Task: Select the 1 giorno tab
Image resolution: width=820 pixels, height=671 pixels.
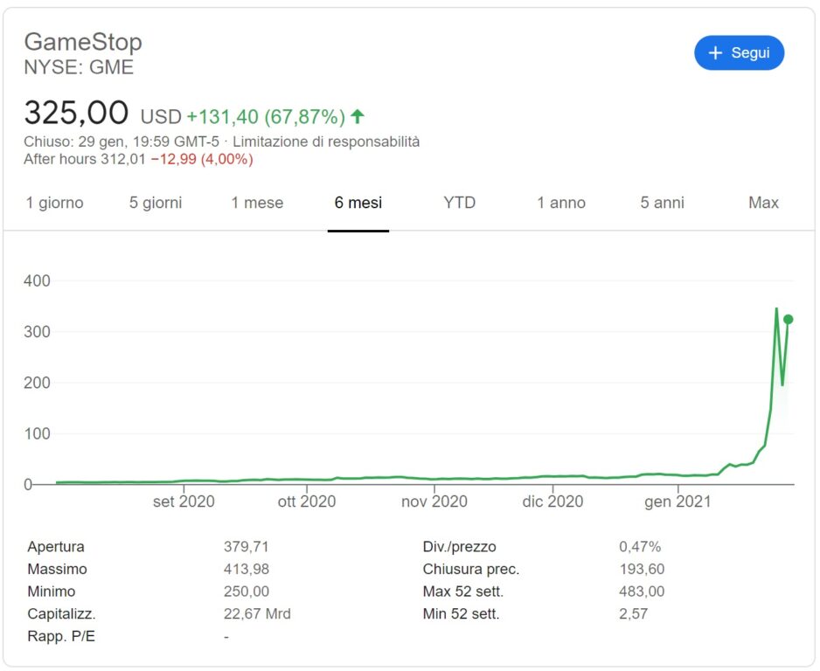Action: pos(54,203)
